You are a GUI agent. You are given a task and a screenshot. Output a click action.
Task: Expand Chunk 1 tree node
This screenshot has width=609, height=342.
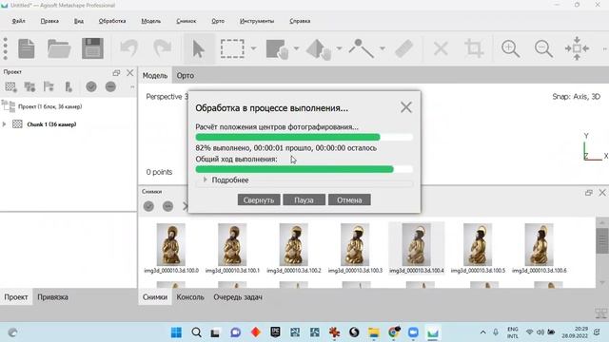point(4,124)
